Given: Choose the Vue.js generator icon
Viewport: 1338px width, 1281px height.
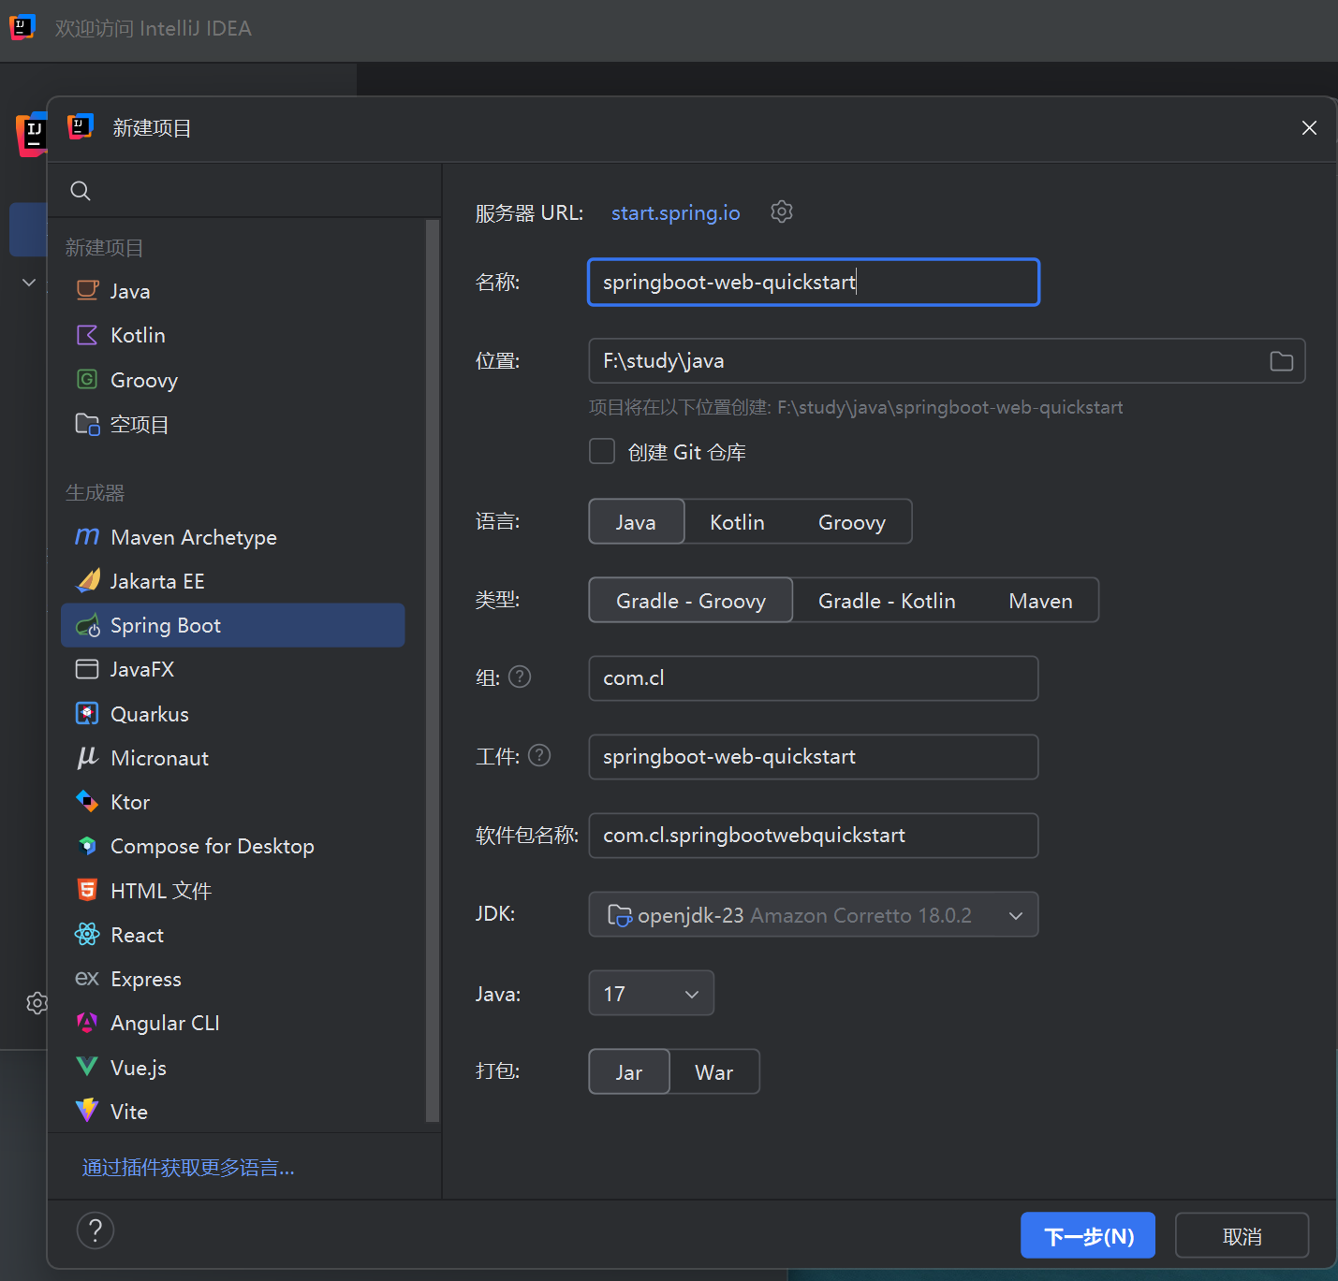Looking at the screenshot, I should pos(87,1067).
